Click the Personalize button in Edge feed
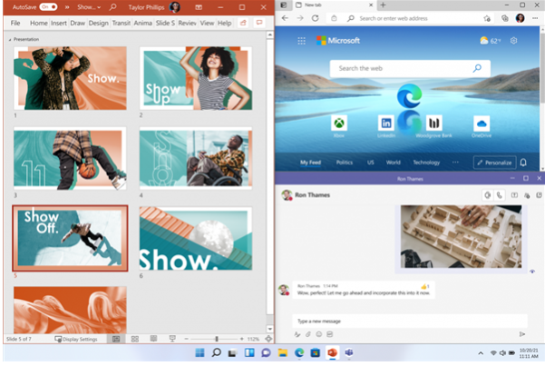Image resolution: width=545 pixels, height=366 pixels. click(494, 163)
